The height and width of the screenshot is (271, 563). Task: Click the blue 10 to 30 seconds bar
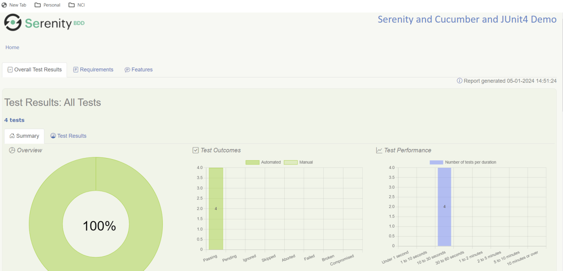click(444, 207)
